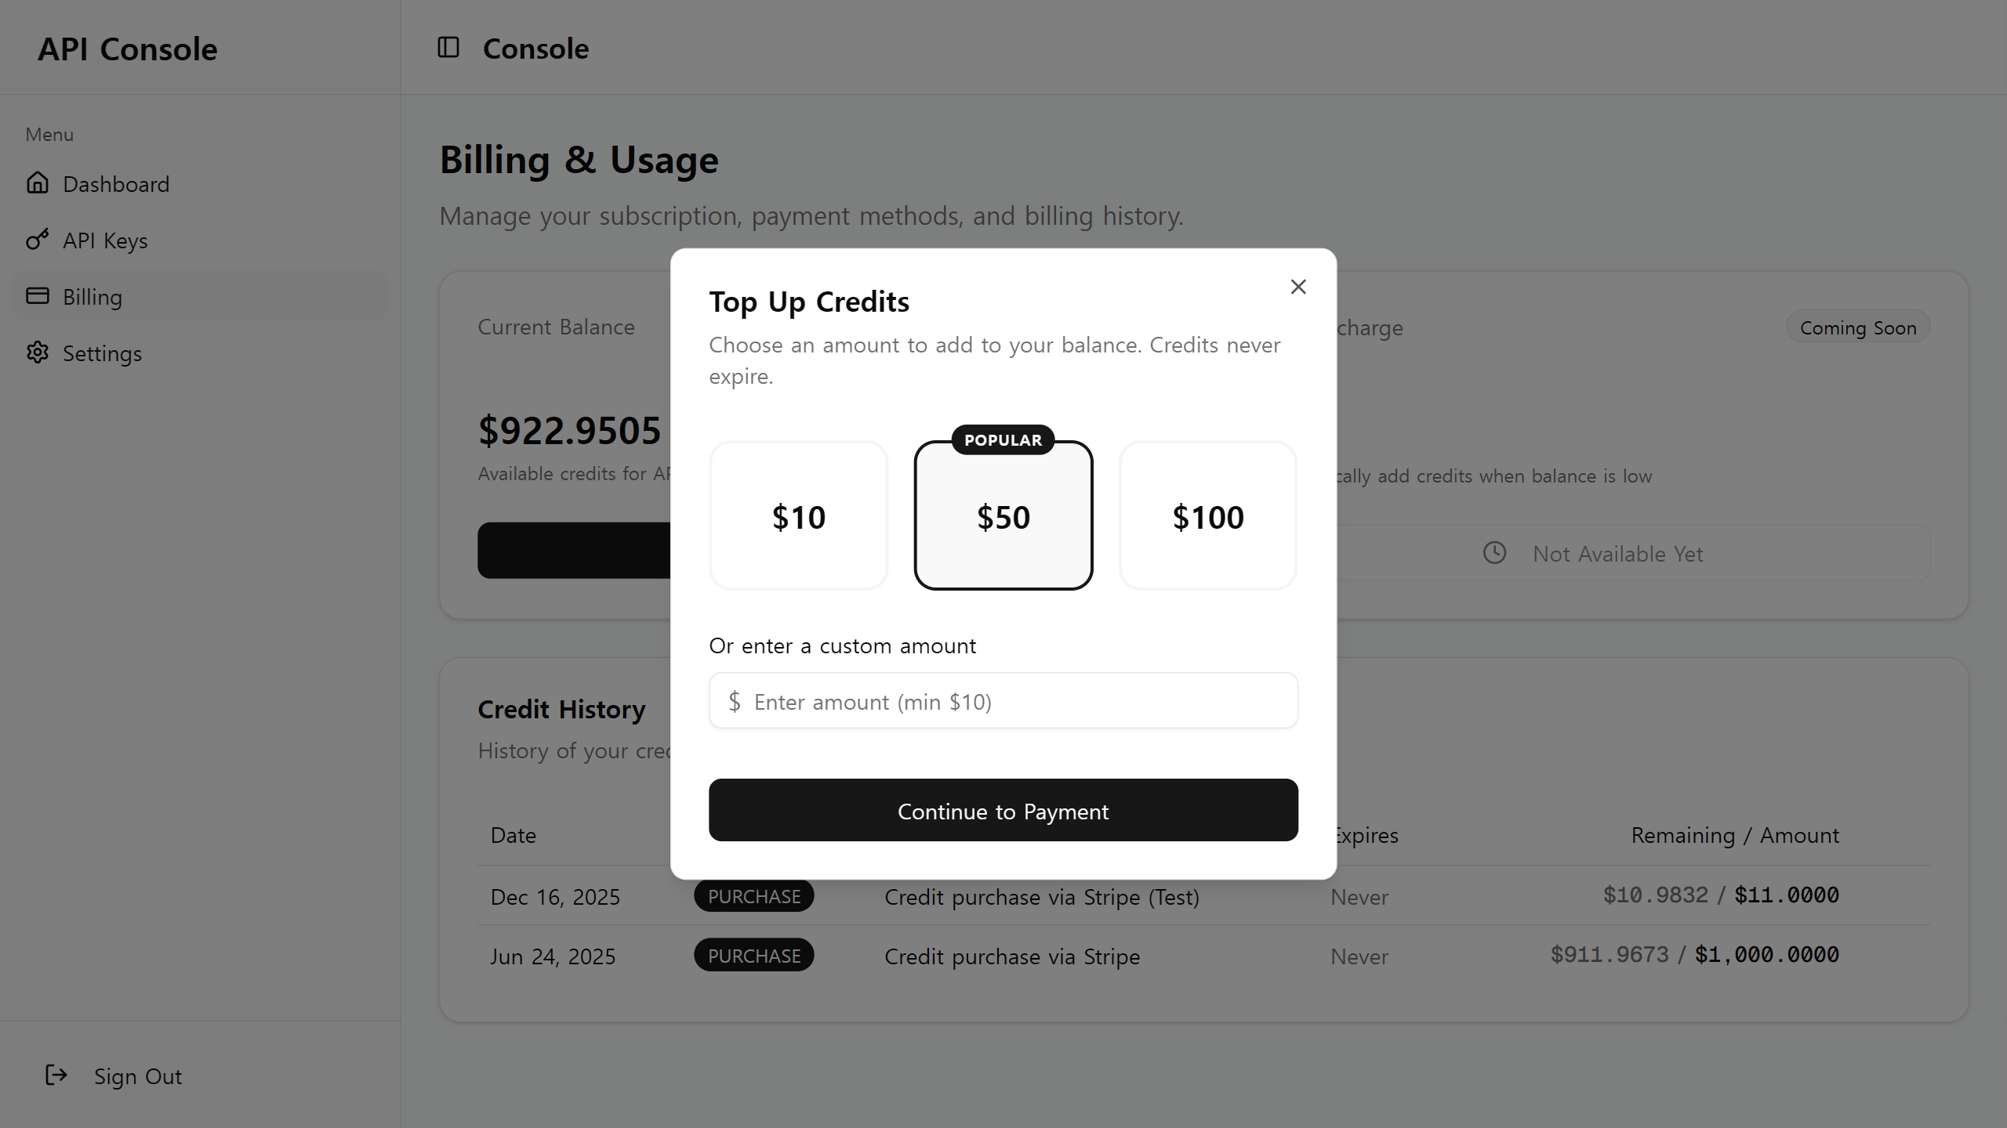Click the API Keys key icon

pos(38,240)
